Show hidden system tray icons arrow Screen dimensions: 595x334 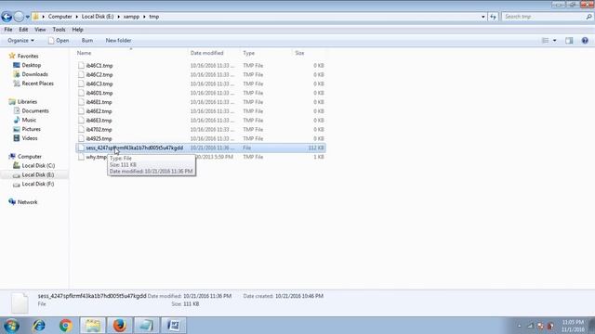click(x=519, y=326)
